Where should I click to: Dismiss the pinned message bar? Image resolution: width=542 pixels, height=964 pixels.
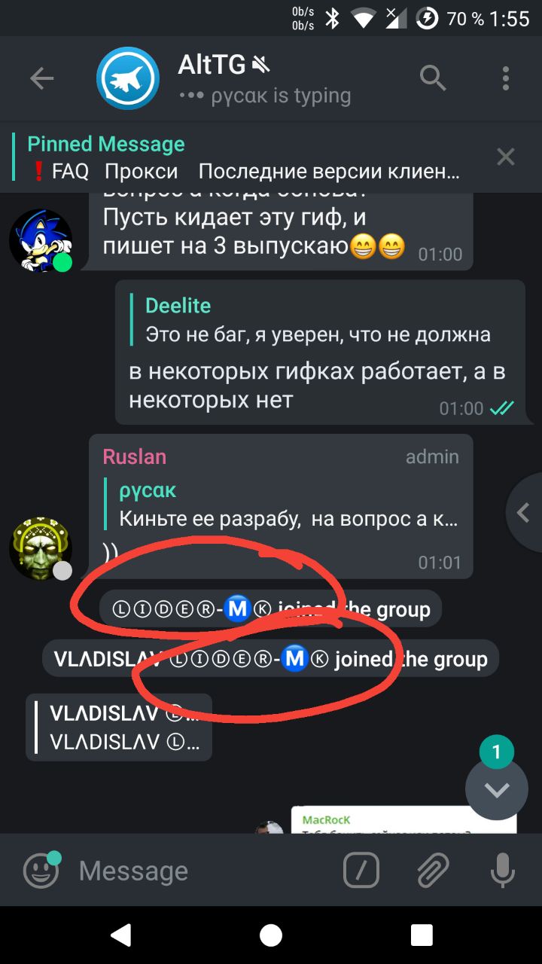506,157
